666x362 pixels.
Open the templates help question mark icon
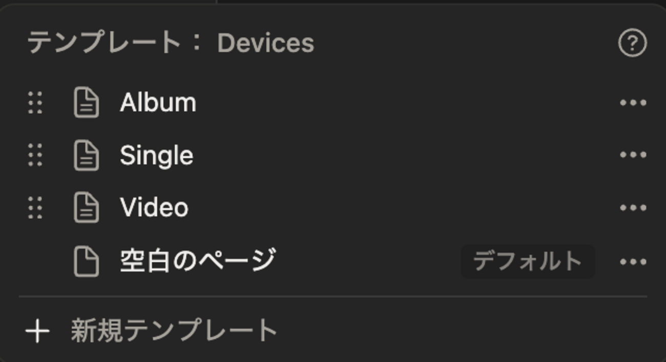point(632,44)
